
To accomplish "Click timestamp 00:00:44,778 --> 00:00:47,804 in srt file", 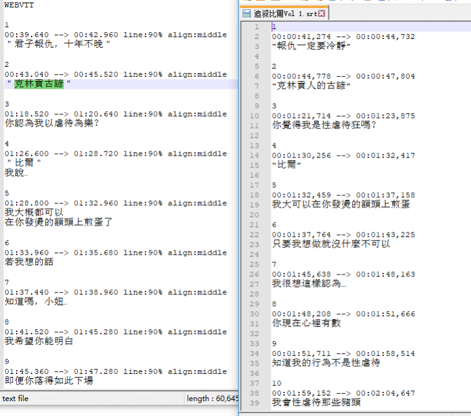I will 343,76.
